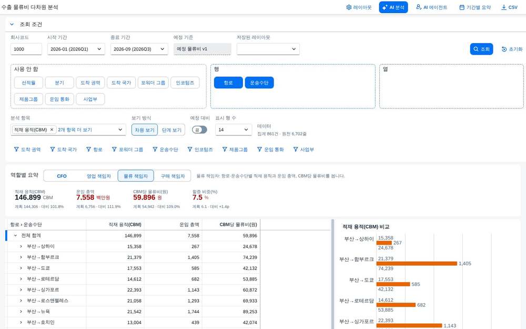Switch view mode to 차원 보기
This screenshot has height=329, width=526.
(x=145, y=130)
